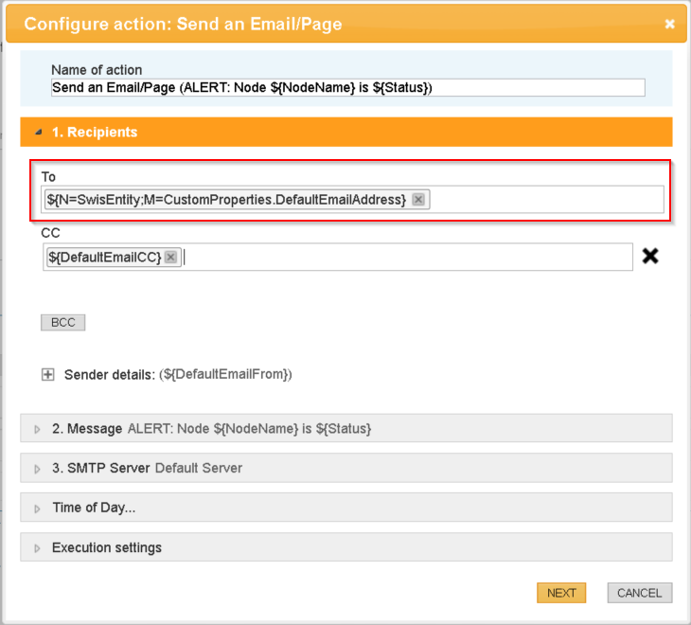
Task: Collapse the 1. Recipients section
Action: (345, 132)
